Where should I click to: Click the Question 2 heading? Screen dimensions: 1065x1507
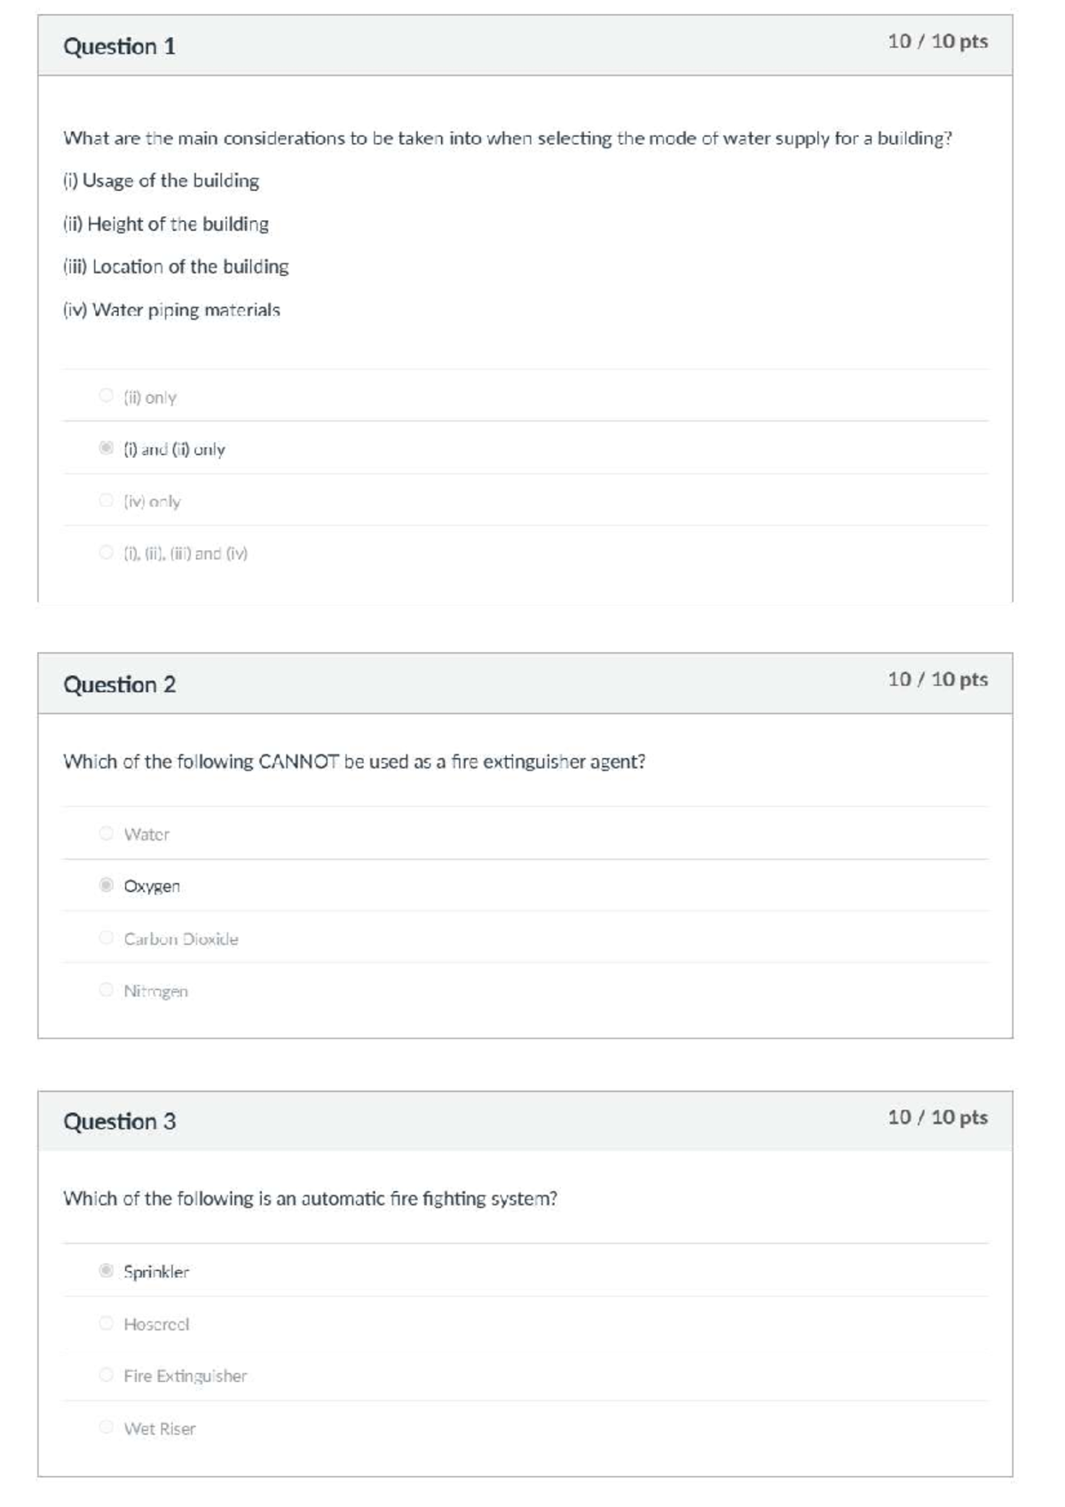[119, 684]
